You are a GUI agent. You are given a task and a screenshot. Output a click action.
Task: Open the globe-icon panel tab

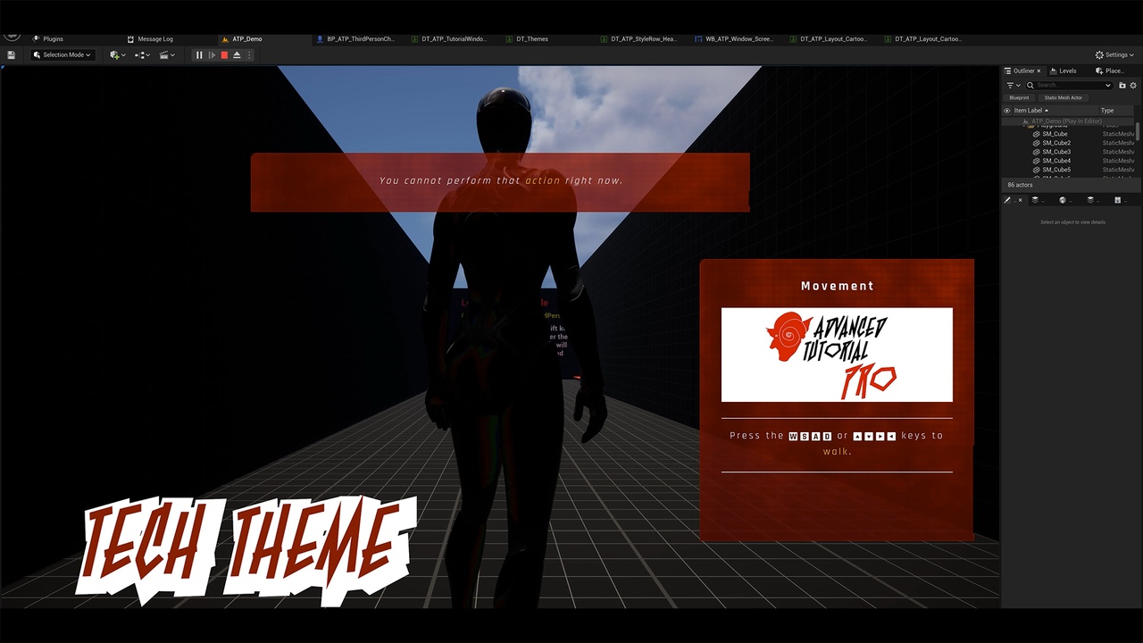coord(1064,200)
